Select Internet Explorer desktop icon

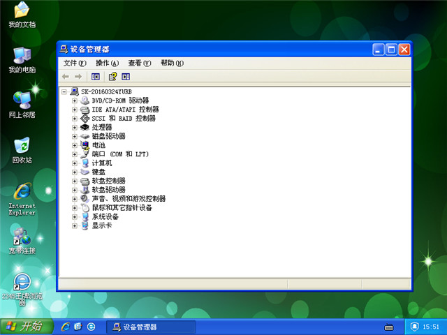pyautogui.click(x=22, y=199)
